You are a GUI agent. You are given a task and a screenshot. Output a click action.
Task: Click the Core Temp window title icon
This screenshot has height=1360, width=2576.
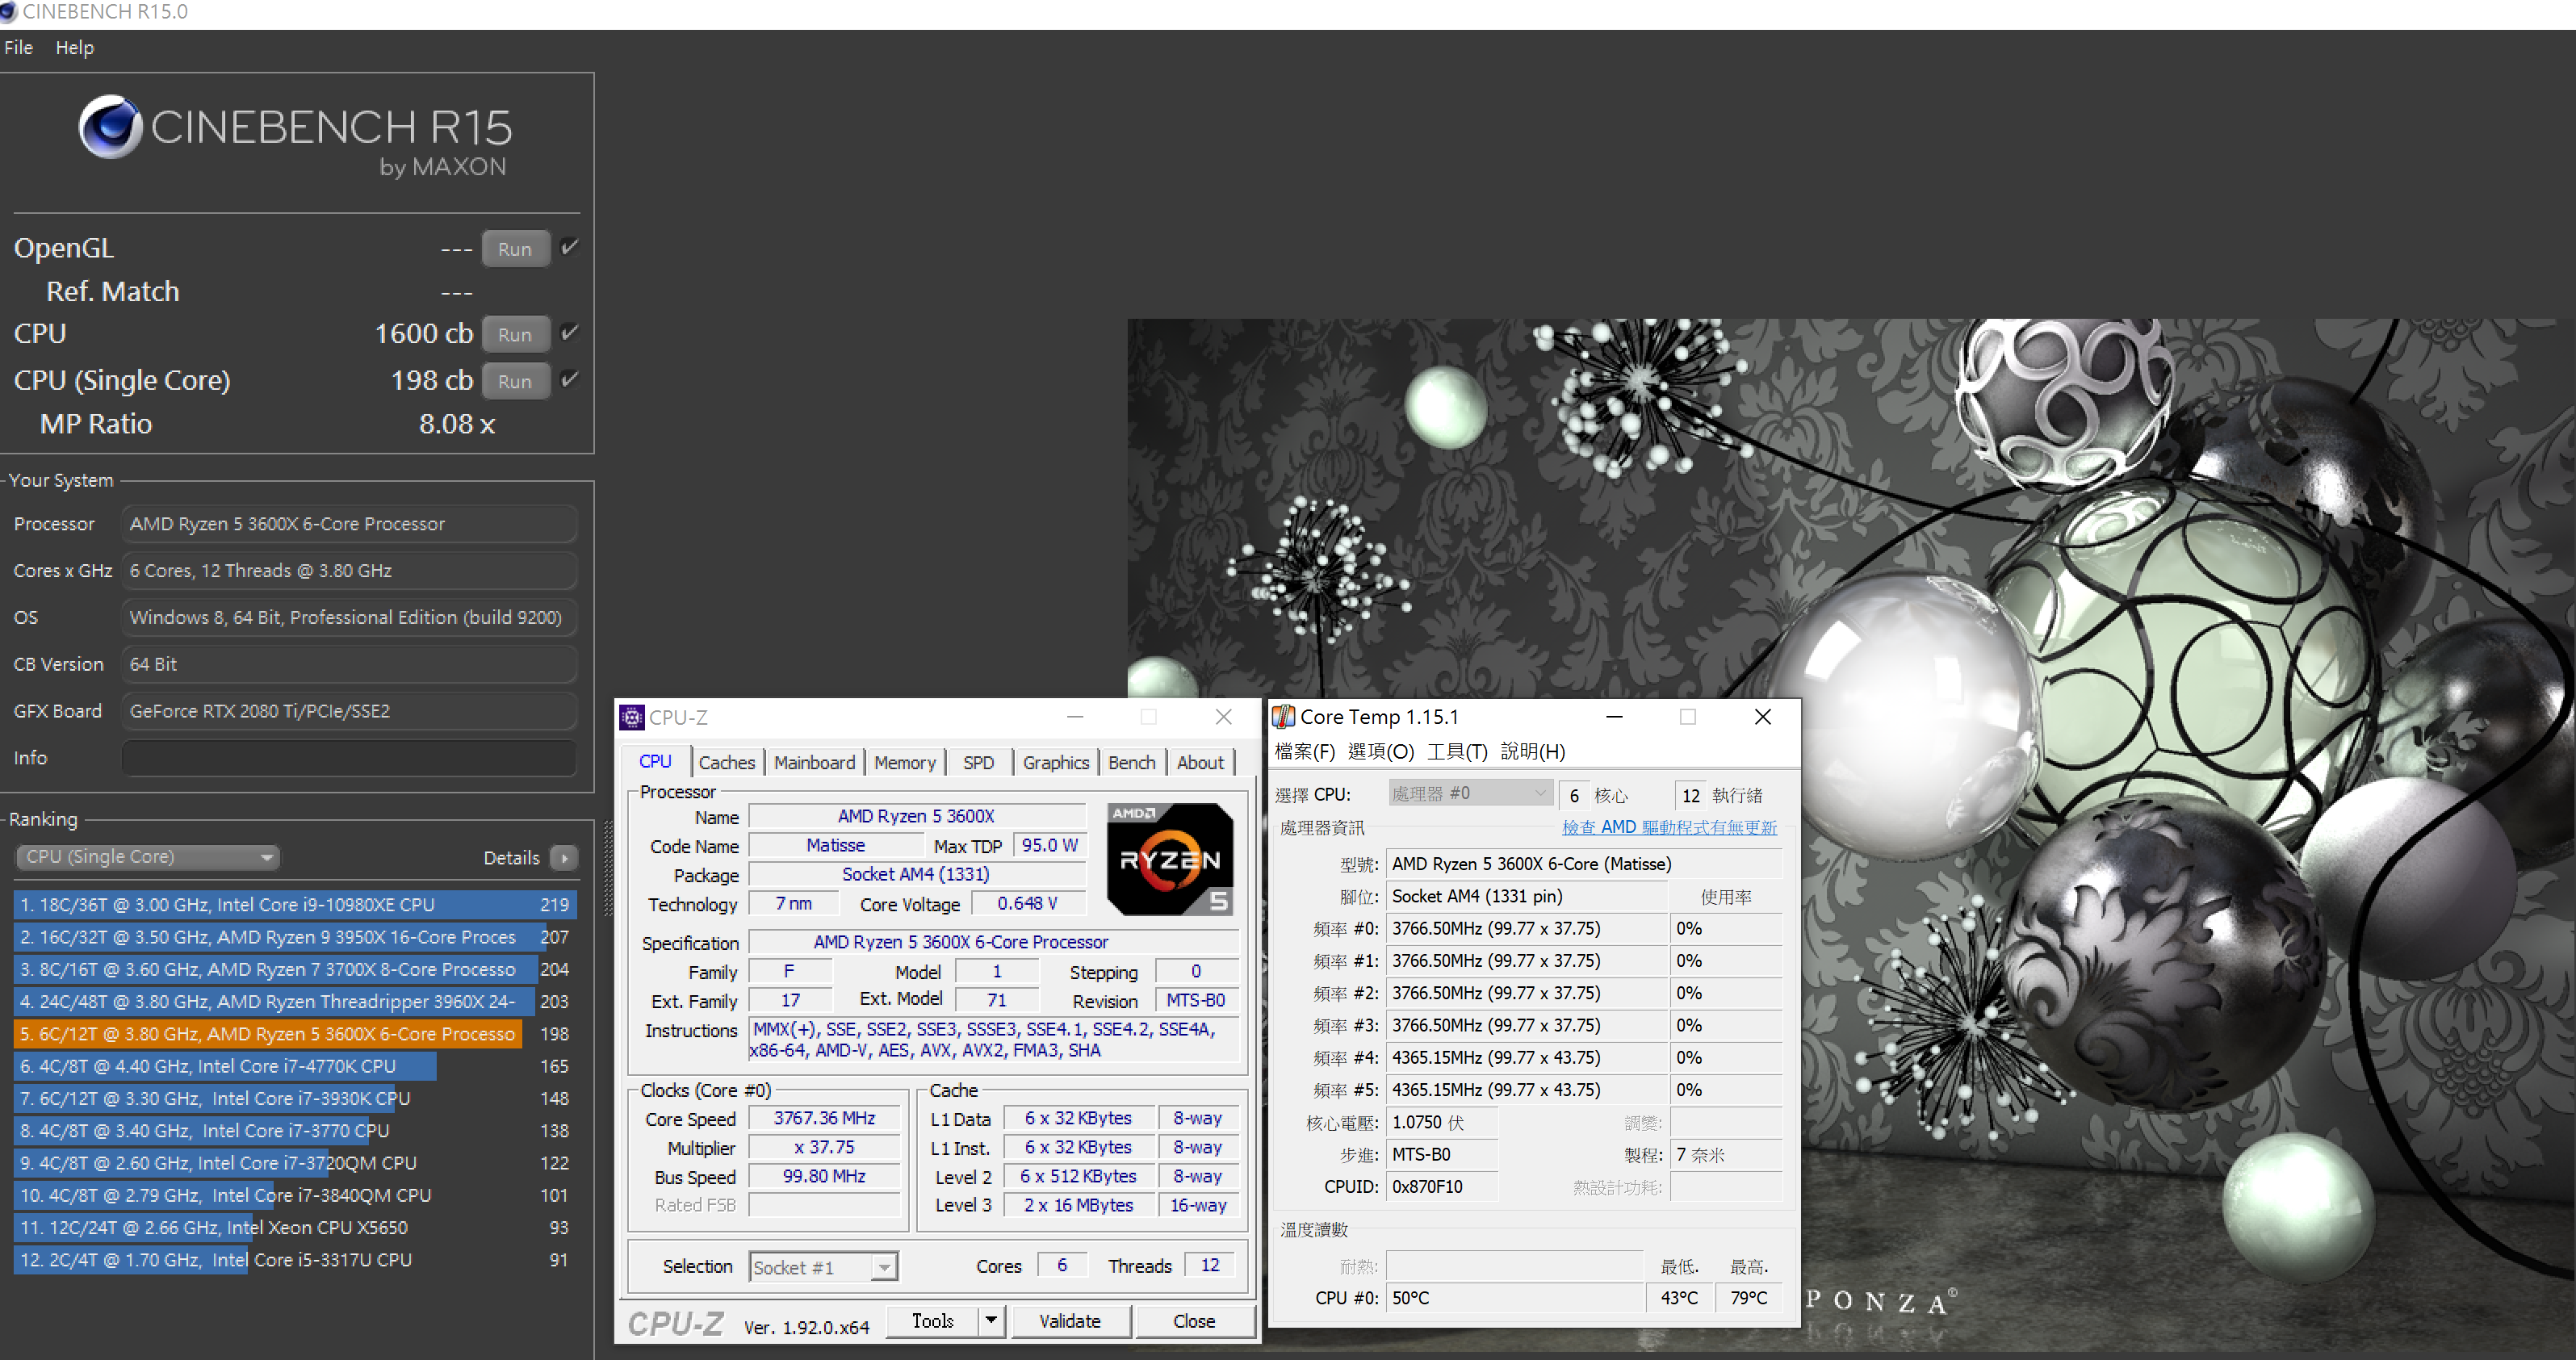(1283, 716)
